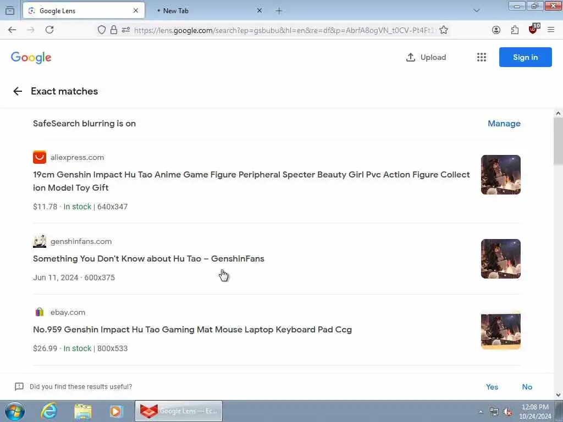
Task: Click the aliexpress.com favicon
Action: coord(40,157)
